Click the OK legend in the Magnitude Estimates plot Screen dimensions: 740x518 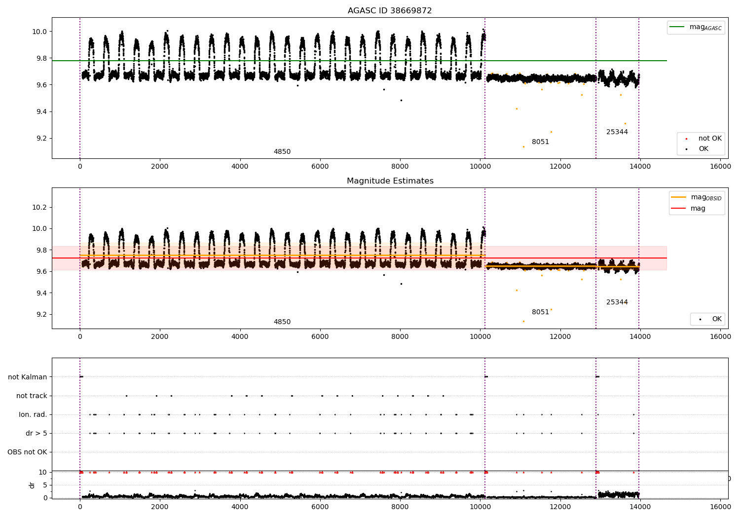pos(717,319)
